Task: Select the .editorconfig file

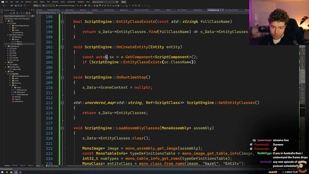Action: click(x=16, y=69)
